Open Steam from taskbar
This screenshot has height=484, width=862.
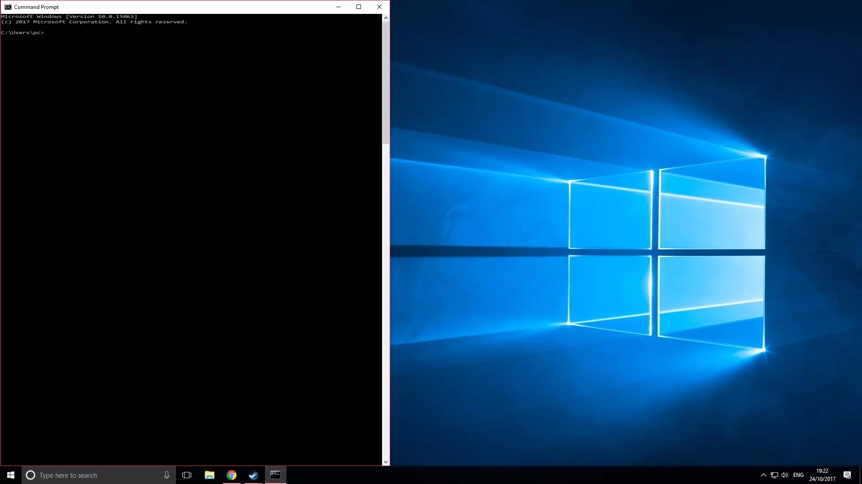click(253, 475)
